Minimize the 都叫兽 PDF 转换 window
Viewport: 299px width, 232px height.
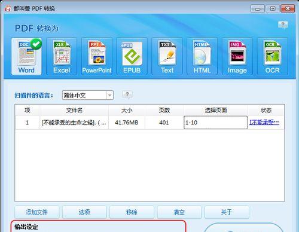click(258, 9)
